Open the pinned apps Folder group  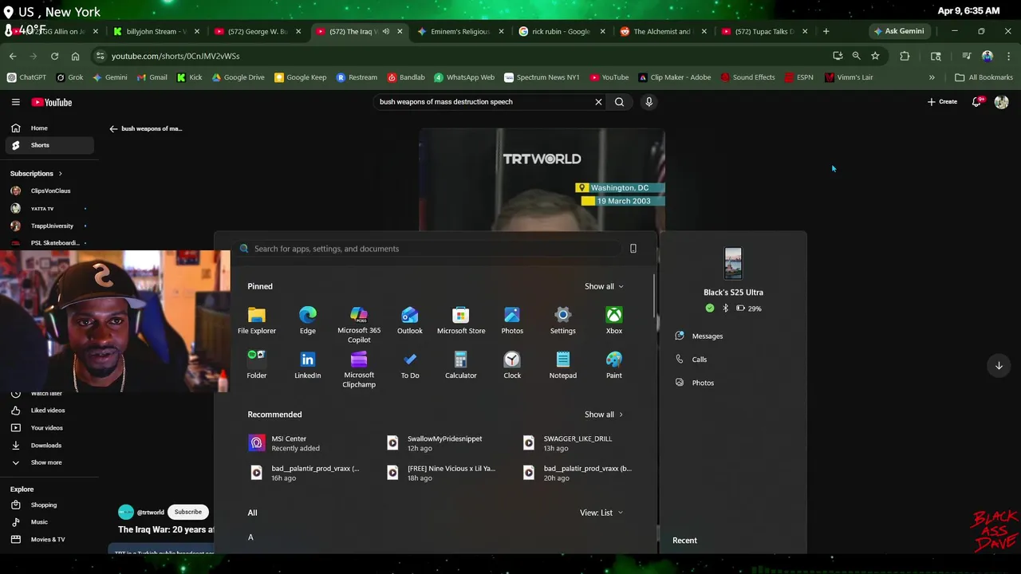point(257,365)
